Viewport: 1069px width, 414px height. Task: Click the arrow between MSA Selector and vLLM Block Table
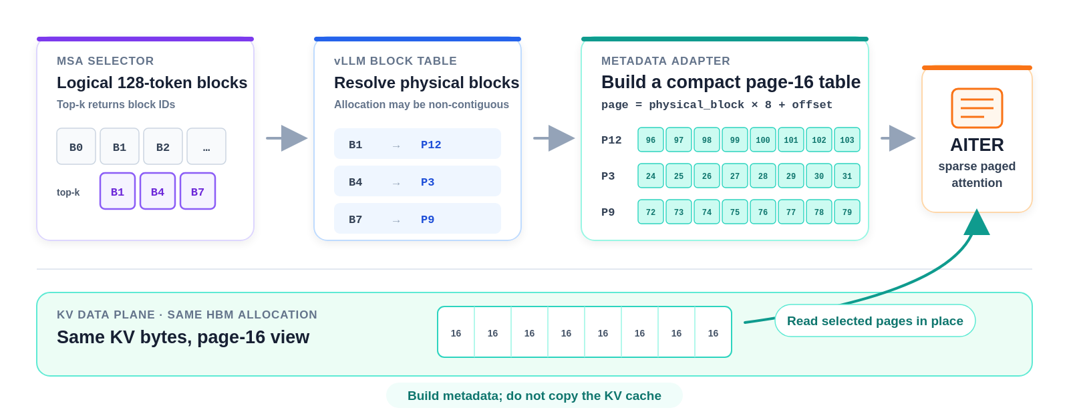click(x=287, y=138)
